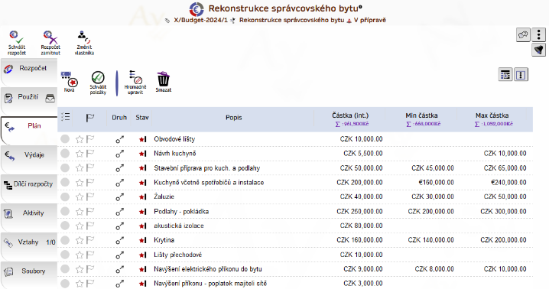This screenshot has width=549, height=289.
Task: Click the link chain icon top right
Action: (523, 34)
